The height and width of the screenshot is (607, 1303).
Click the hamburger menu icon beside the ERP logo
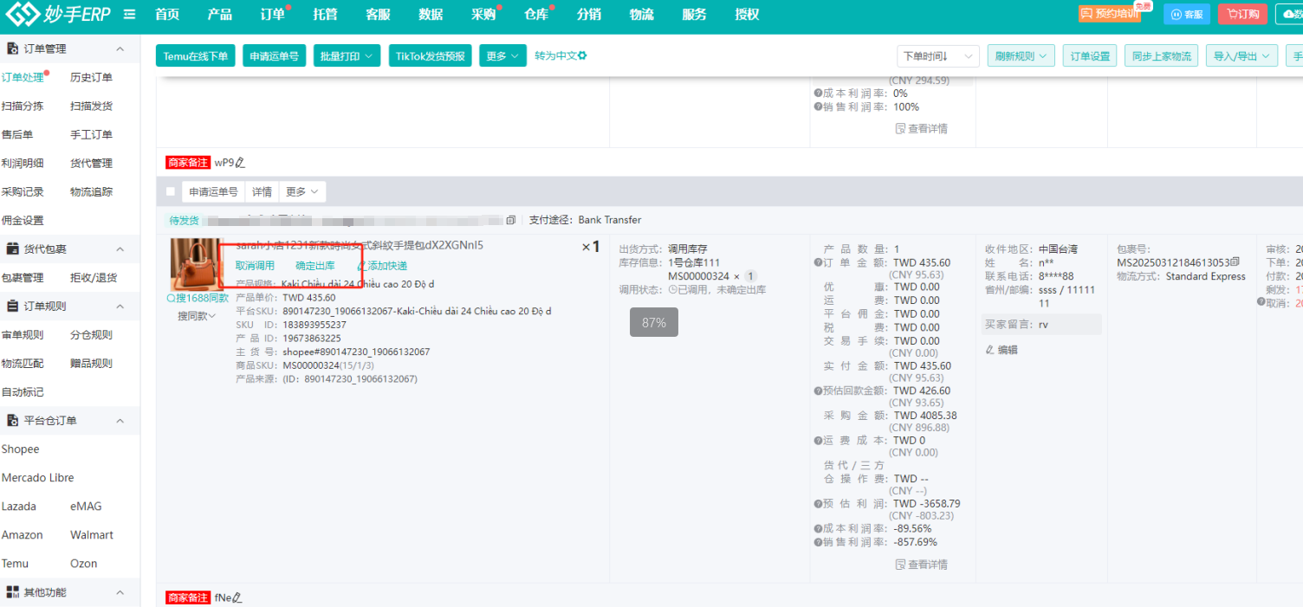point(129,15)
